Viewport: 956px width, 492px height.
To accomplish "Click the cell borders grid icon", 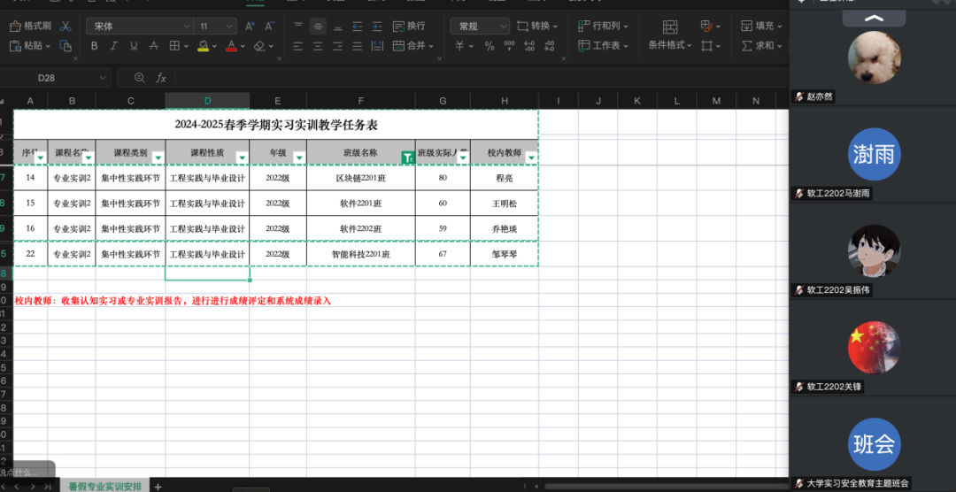I will point(174,46).
